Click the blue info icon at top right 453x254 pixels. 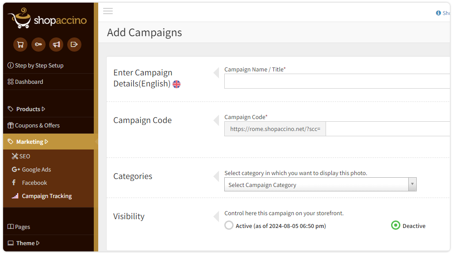pos(438,13)
